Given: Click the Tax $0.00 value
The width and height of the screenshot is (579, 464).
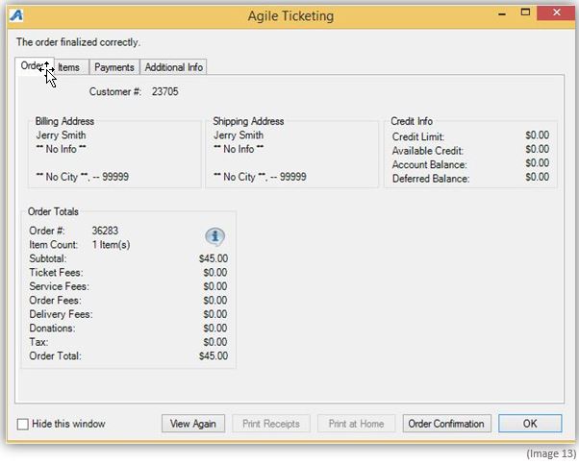Looking at the screenshot, I should click(215, 342).
